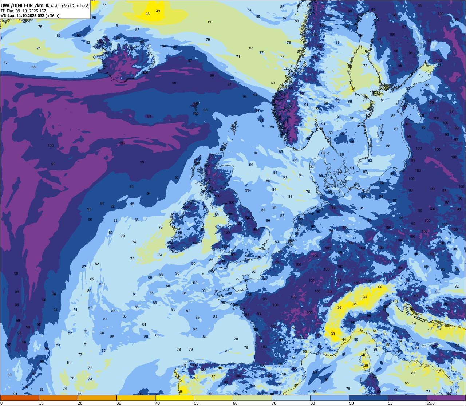This screenshot has width=466, height=406.
Task: Pick the 50–60 yellow-green legend swatch
Action: point(213,398)
